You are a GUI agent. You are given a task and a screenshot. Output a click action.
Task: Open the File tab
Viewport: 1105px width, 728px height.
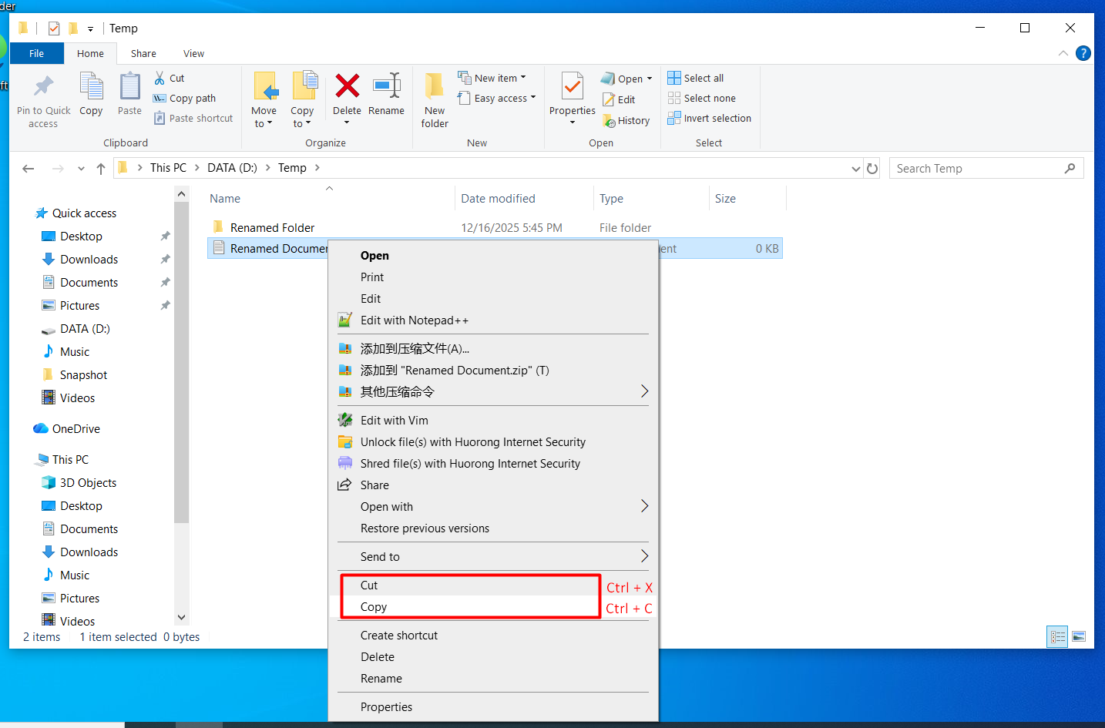click(36, 53)
